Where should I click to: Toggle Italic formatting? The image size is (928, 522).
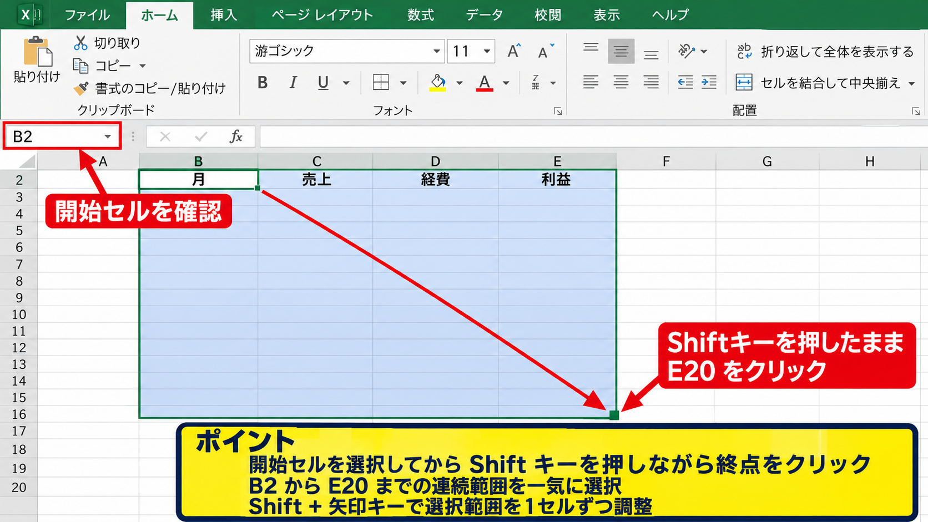(293, 83)
